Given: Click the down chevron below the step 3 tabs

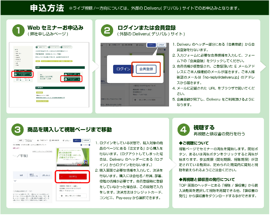Looking at the screenshot, I should tap(15, 181).
